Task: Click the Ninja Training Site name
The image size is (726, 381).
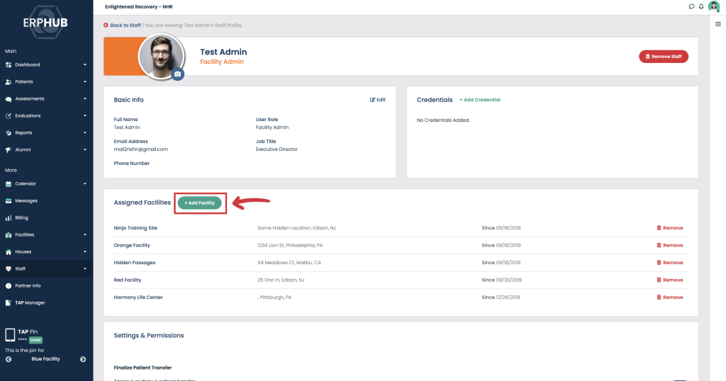Action: pyautogui.click(x=135, y=228)
